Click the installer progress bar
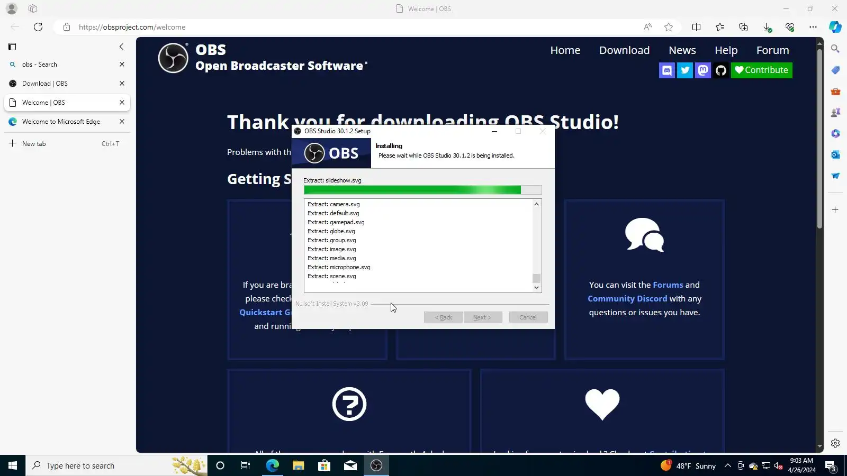 click(423, 190)
